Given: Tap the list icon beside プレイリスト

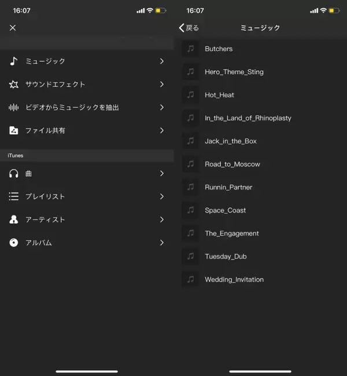Looking at the screenshot, I should [x=14, y=196].
